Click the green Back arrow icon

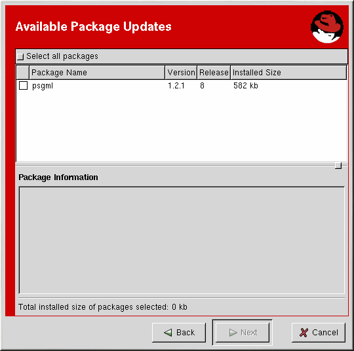coord(168,333)
